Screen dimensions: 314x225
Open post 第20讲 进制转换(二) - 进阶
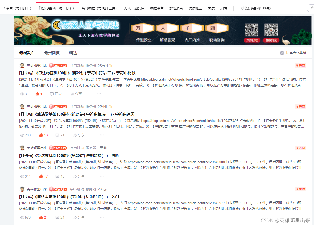coord(69,156)
